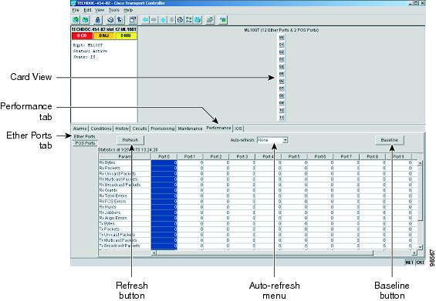Click the first green toolbar icon
Screen dimensions: 436x301
(76, 20)
